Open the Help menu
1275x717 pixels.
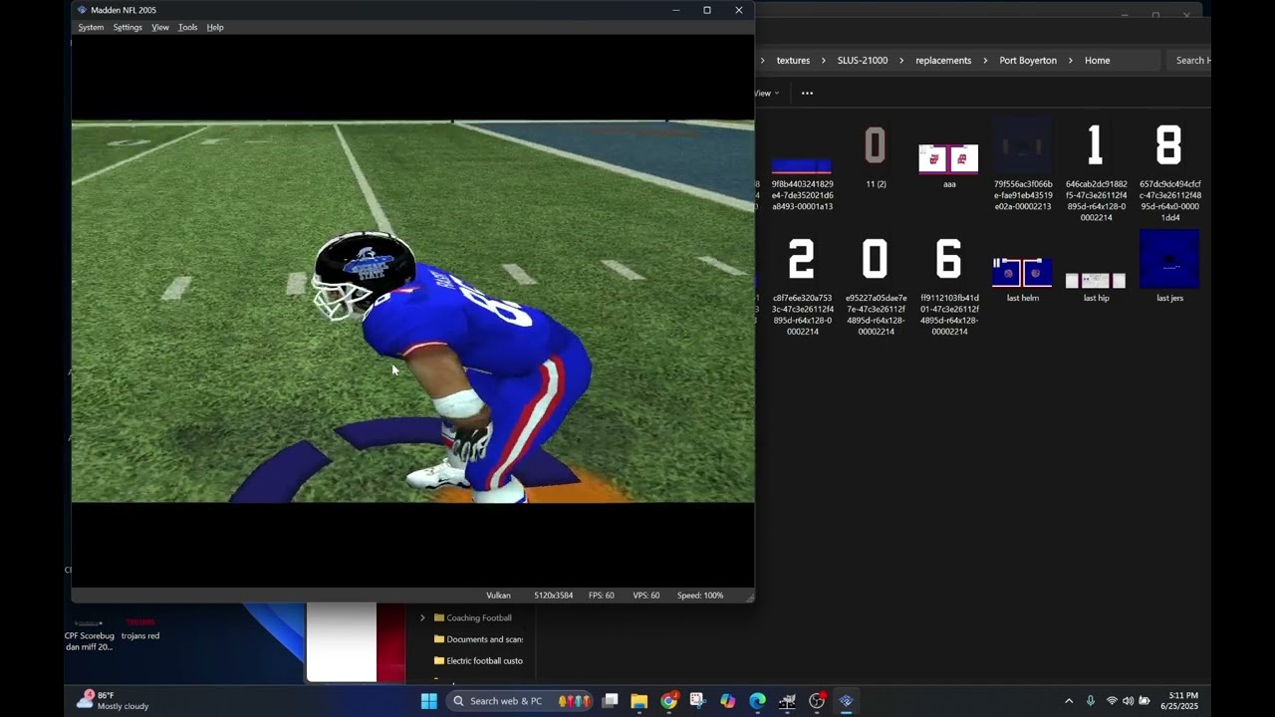pos(215,27)
